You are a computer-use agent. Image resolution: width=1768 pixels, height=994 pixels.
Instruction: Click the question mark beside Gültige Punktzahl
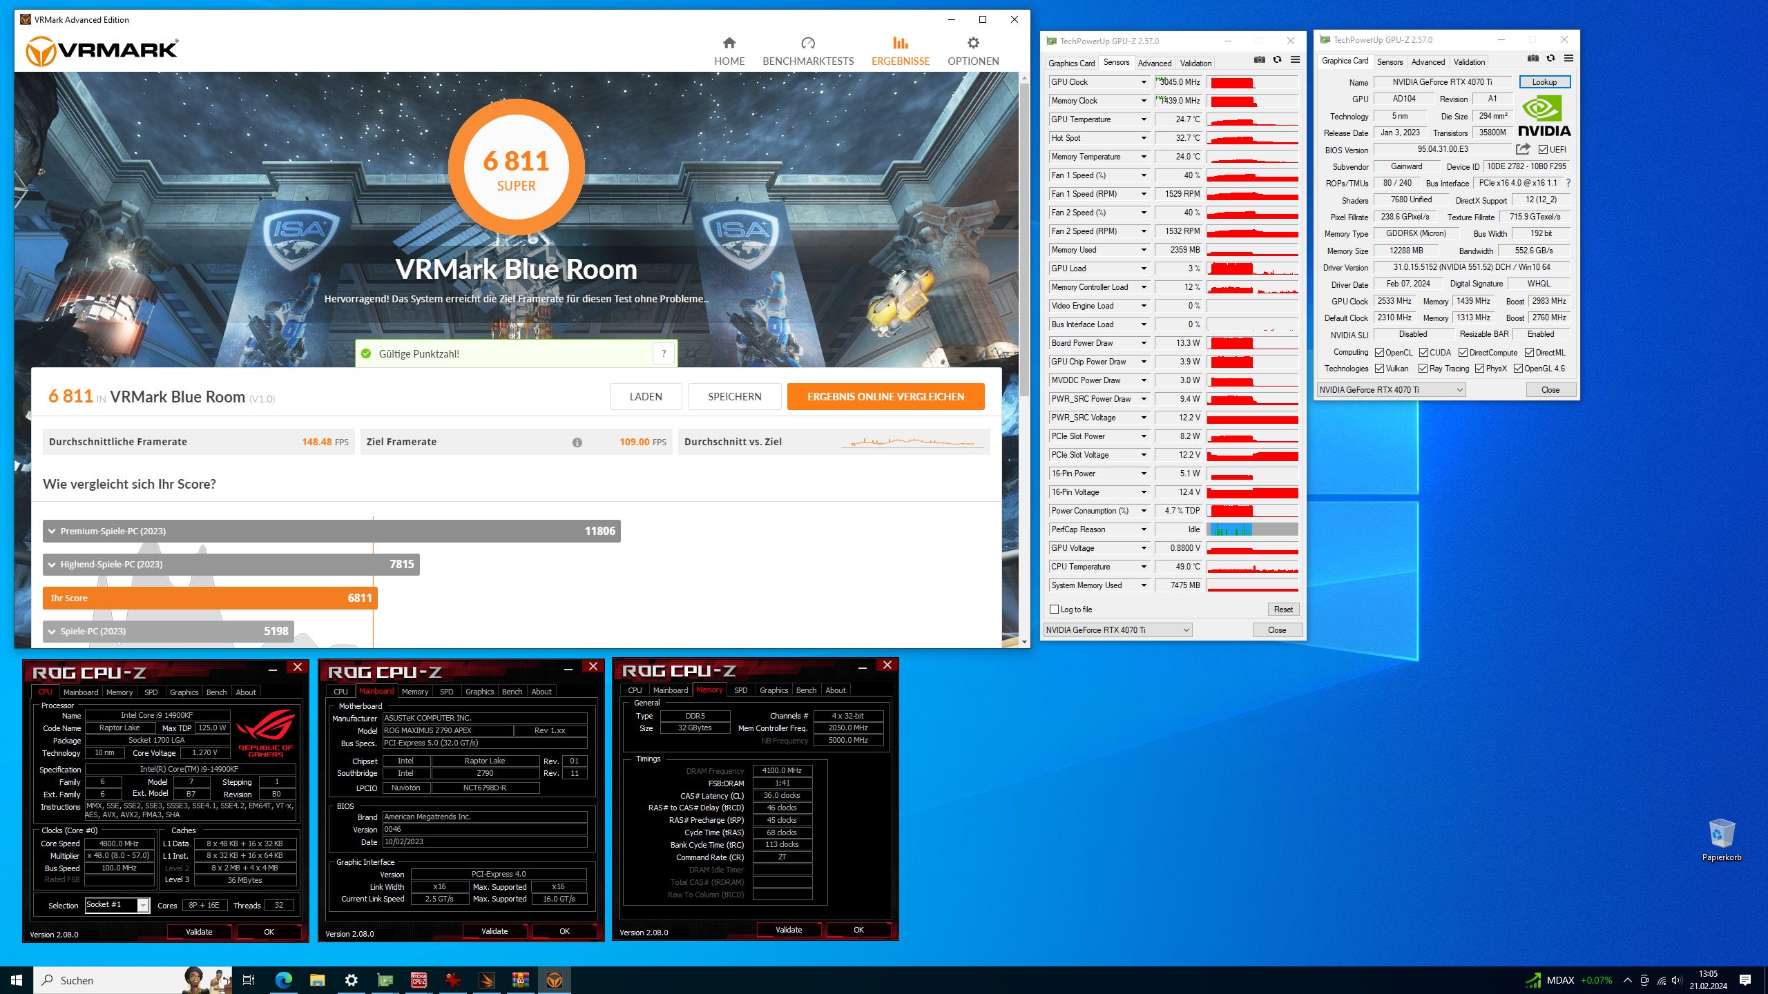[664, 353]
